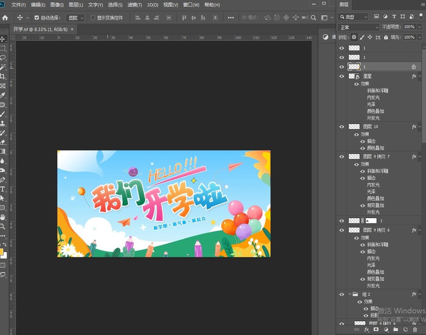Click layer mask thumbnail beside the chain link

[371, 220]
